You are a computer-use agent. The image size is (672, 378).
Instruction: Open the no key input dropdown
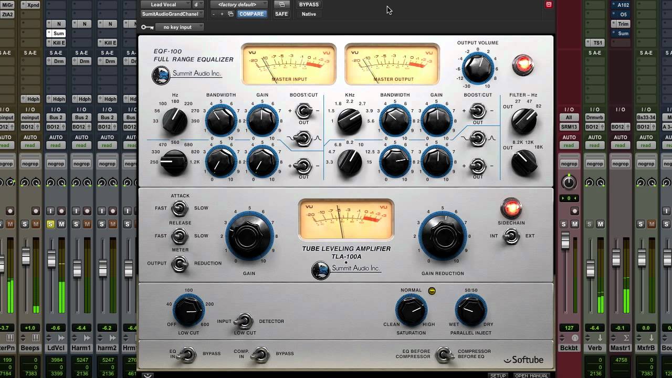pyautogui.click(x=180, y=27)
